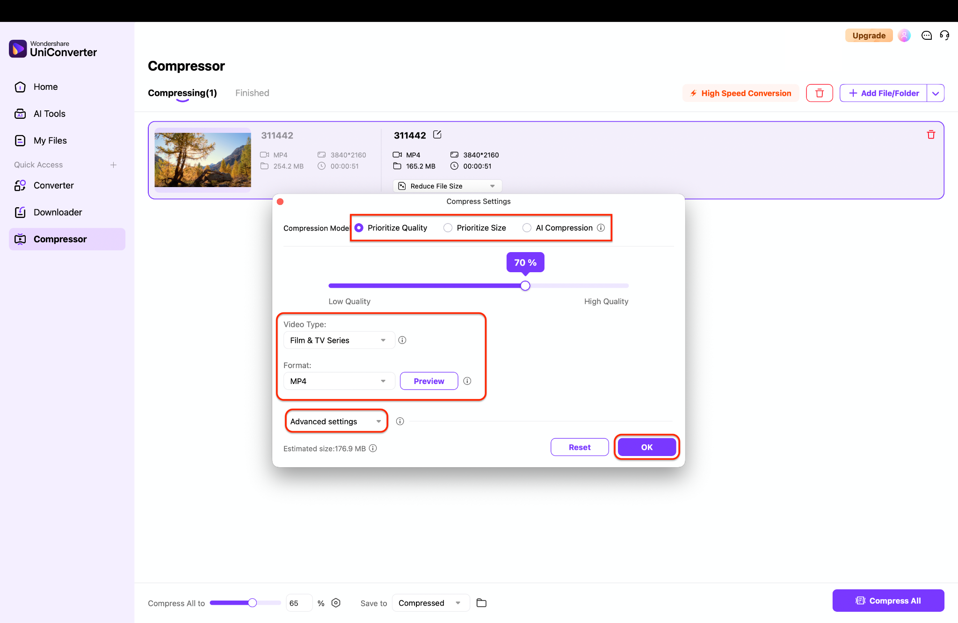Open AI Tools from the sidebar

49,113
